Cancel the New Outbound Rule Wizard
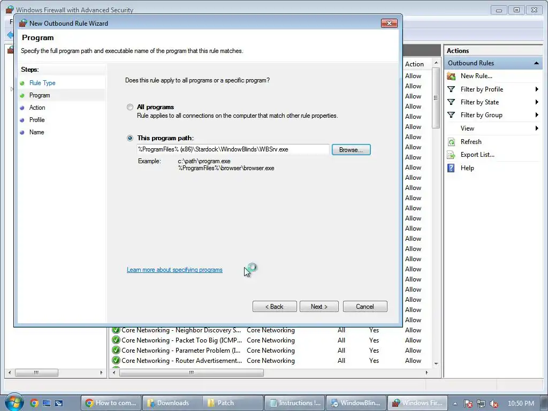This screenshot has height=411, width=548. 365,307
